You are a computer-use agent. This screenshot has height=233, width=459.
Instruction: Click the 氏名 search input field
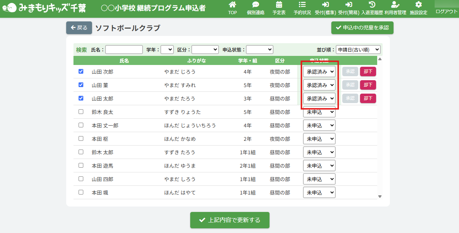[124, 50]
